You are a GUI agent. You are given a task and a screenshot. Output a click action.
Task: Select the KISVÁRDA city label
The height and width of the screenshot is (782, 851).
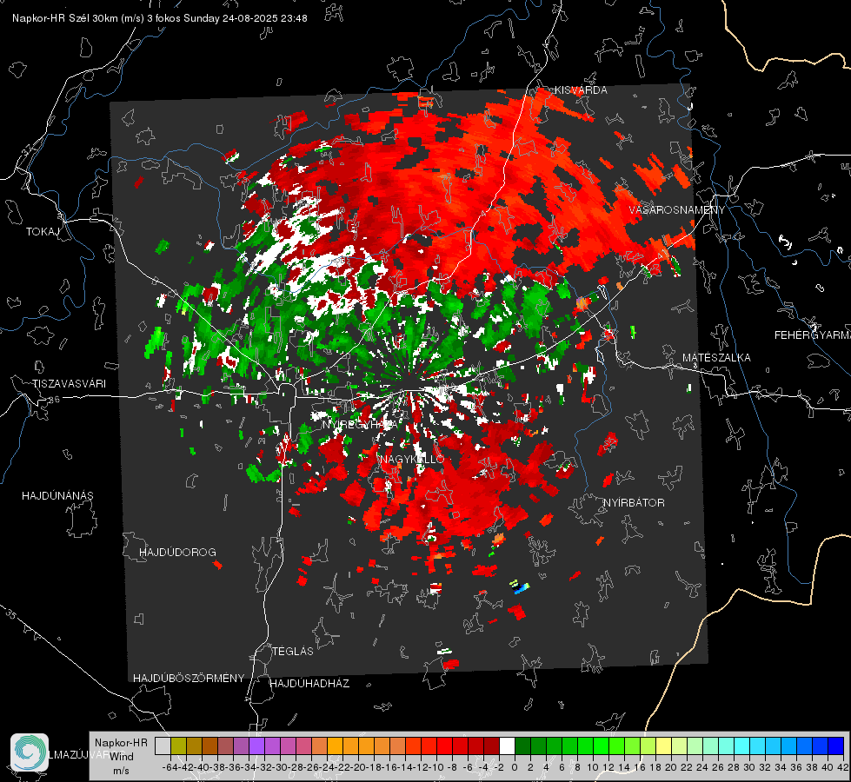[580, 90]
